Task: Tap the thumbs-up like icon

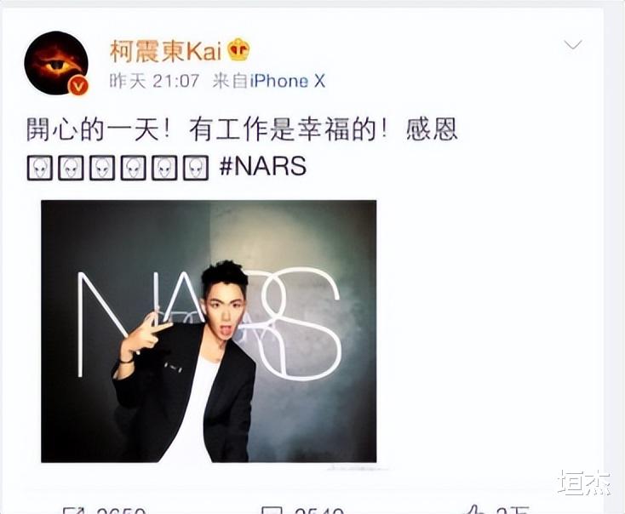Action: point(478,509)
